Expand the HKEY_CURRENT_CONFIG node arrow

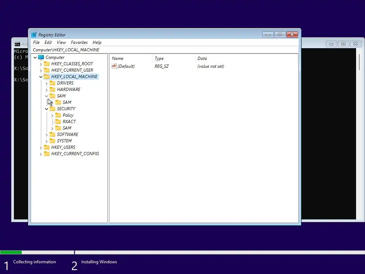click(41, 154)
